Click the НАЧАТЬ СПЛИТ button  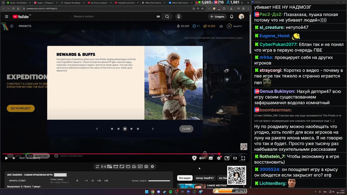18,181
